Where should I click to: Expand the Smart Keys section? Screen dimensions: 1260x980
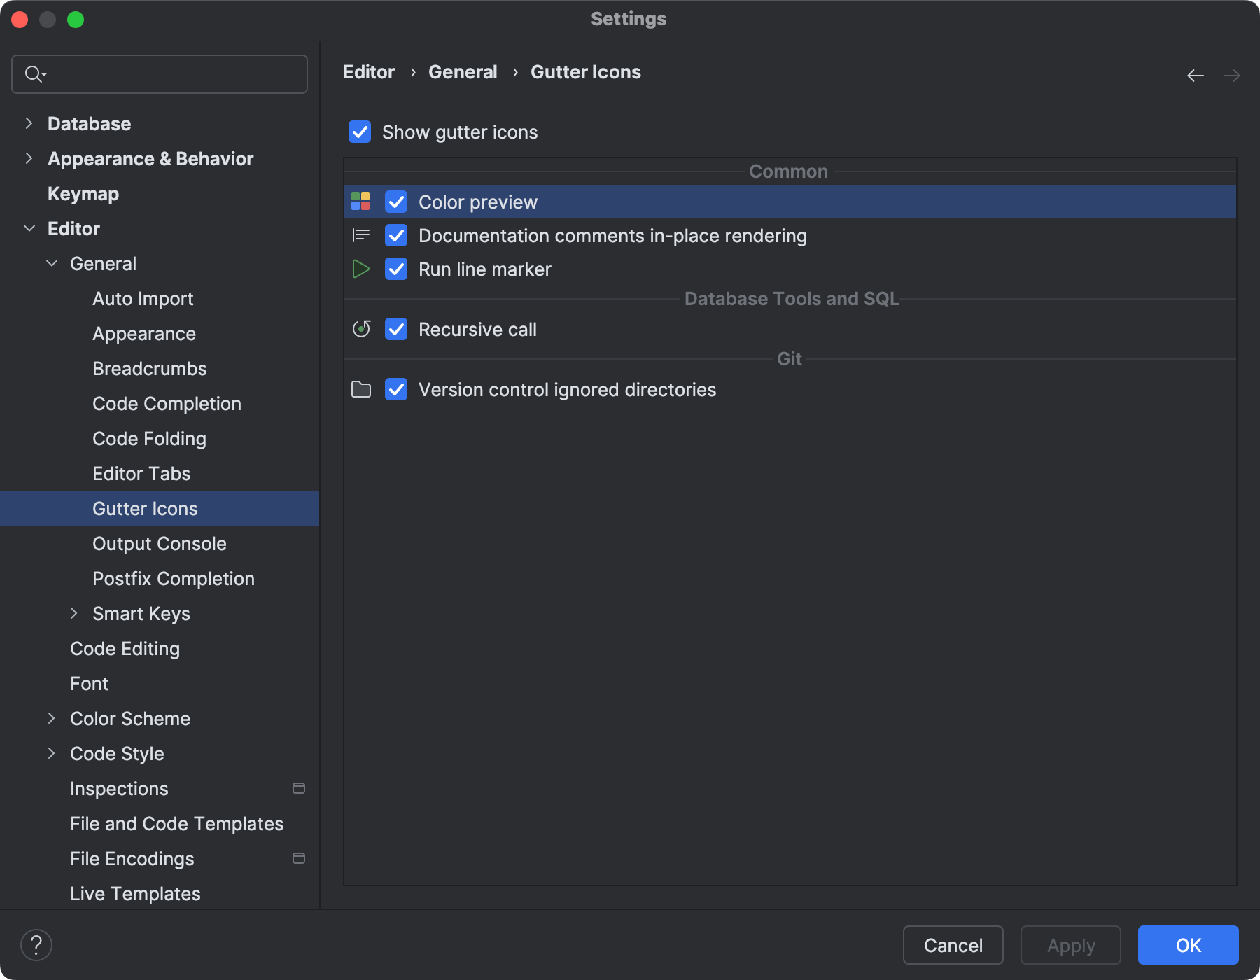(x=75, y=613)
